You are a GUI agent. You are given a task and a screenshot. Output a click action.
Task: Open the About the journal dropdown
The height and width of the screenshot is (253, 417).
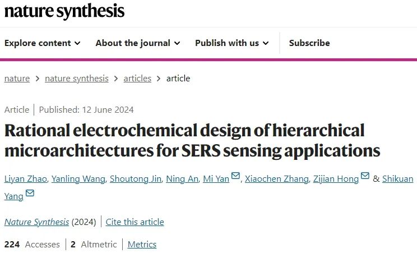[x=138, y=43]
